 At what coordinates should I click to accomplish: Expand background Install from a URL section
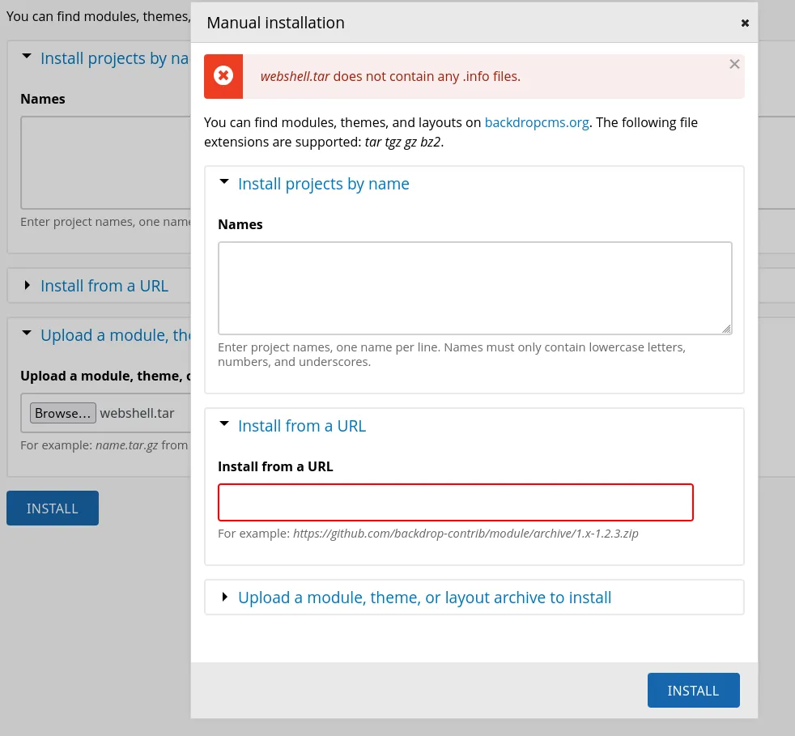(104, 286)
